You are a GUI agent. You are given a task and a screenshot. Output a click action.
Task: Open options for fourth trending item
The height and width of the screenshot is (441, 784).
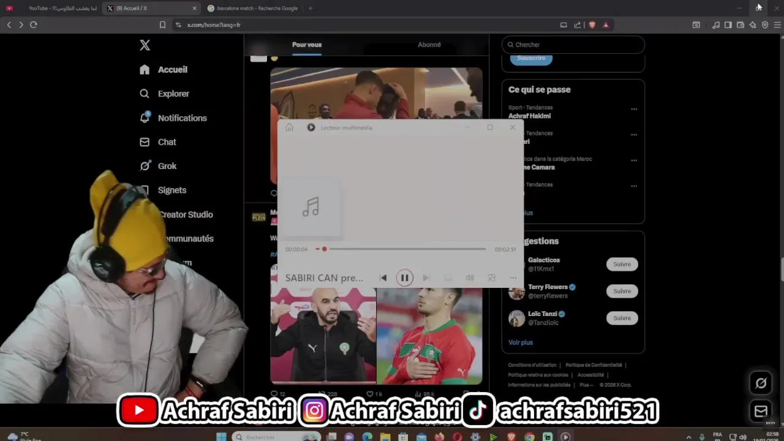click(x=634, y=186)
